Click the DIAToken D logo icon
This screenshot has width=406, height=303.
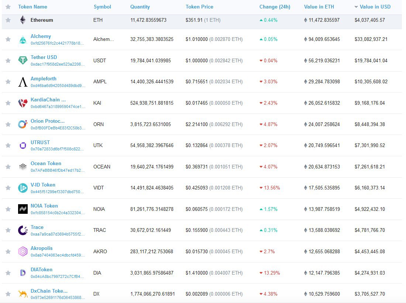23,273
